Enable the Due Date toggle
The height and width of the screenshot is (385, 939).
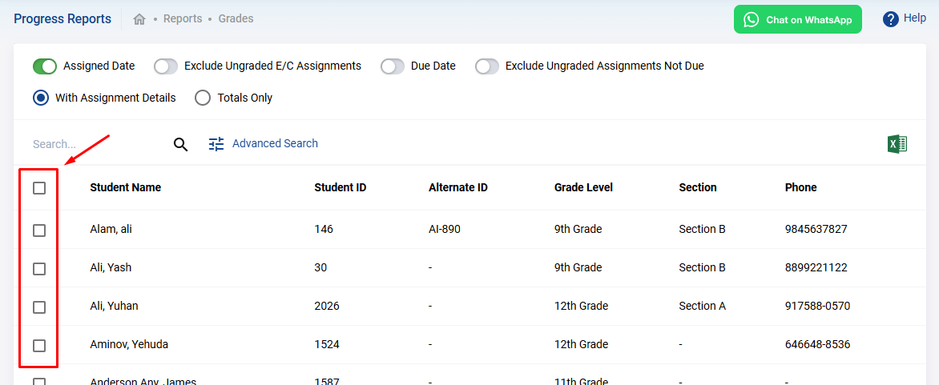[x=393, y=66]
